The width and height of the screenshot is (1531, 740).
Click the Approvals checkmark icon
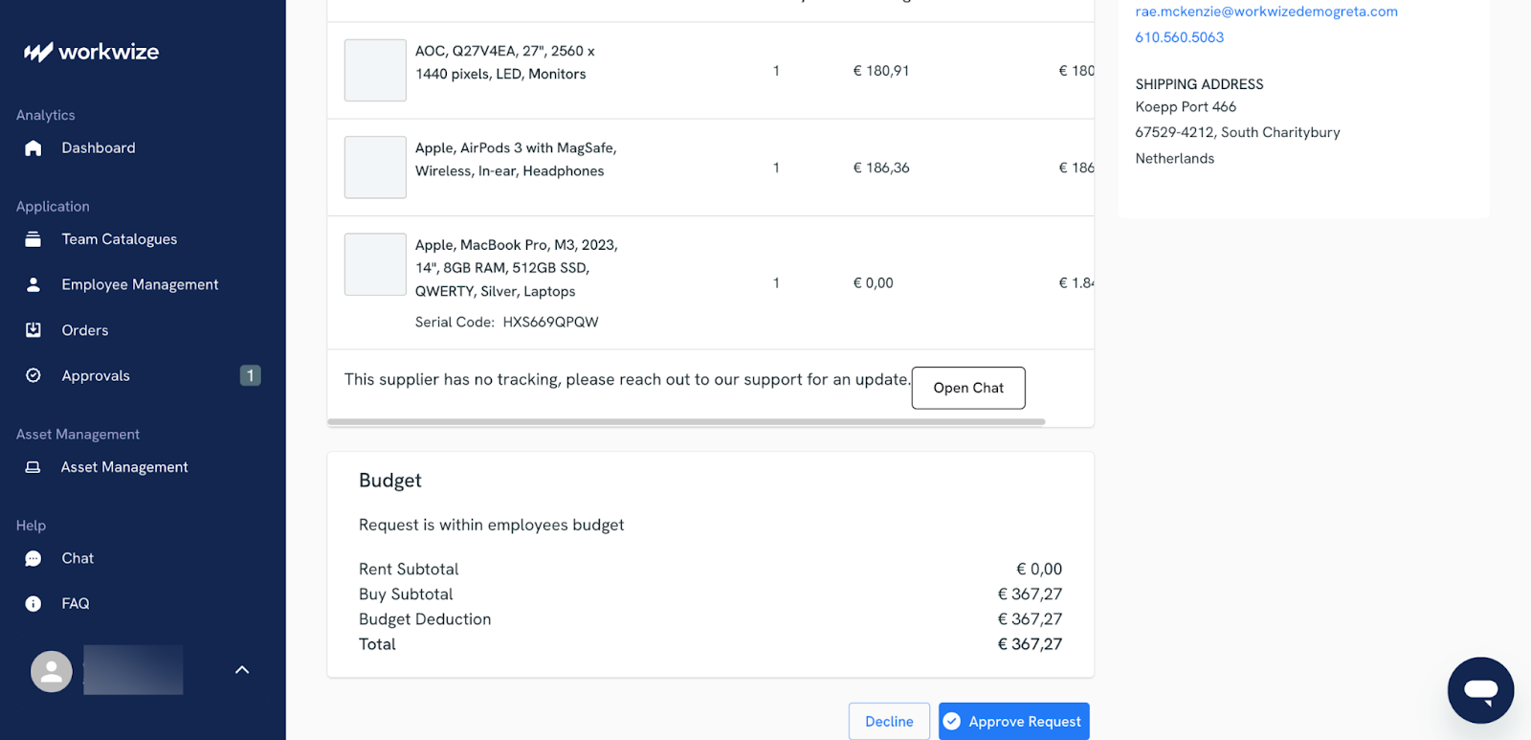pos(33,376)
